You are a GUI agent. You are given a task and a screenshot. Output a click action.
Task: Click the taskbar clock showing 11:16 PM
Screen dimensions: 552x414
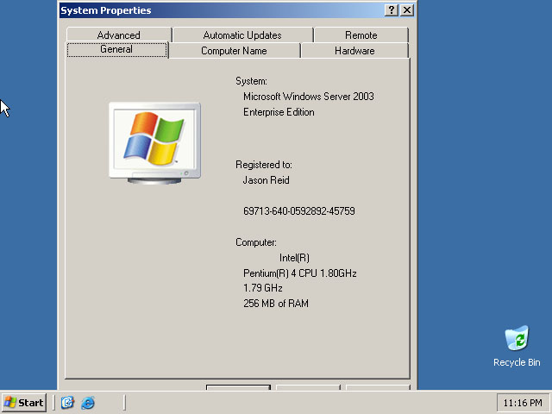[523, 403]
